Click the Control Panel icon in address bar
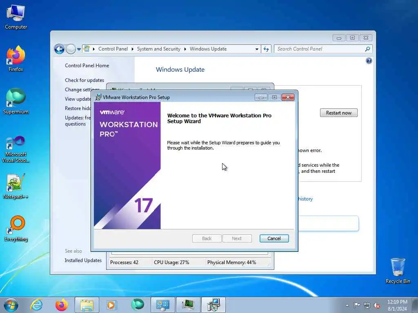This screenshot has width=418, height=313. click(87, 49)
